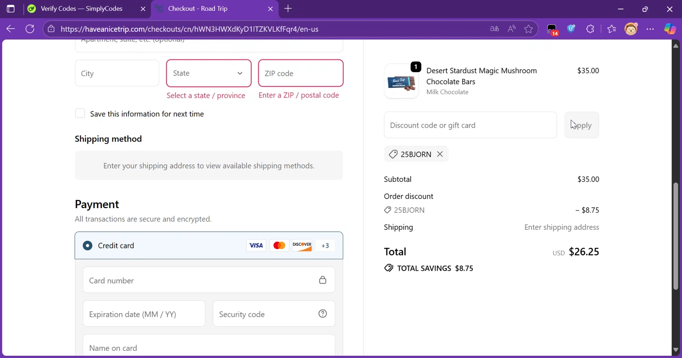
Task: Close the Checkout - Road Trip tab
Action: click(x=271, y=9)
